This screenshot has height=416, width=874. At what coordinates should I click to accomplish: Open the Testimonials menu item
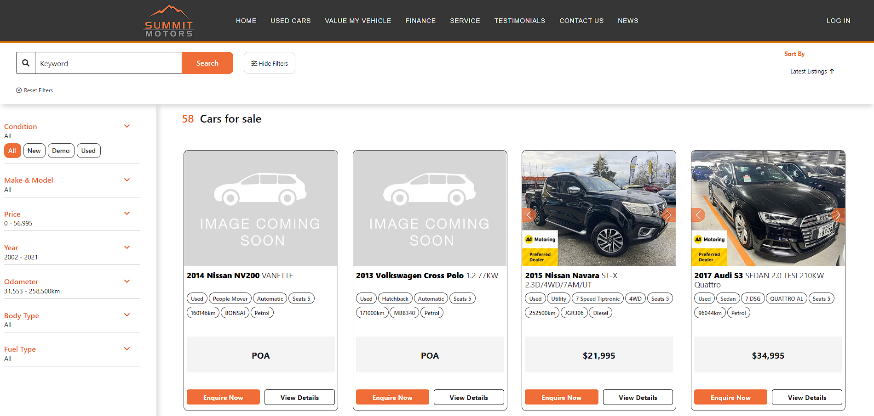tap(520, 21)
